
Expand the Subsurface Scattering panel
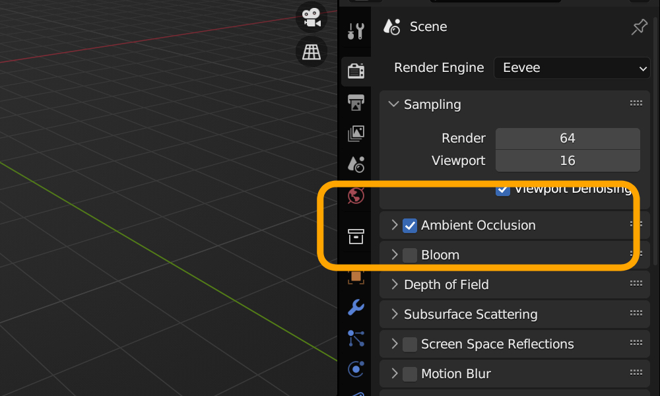[395, 314]
